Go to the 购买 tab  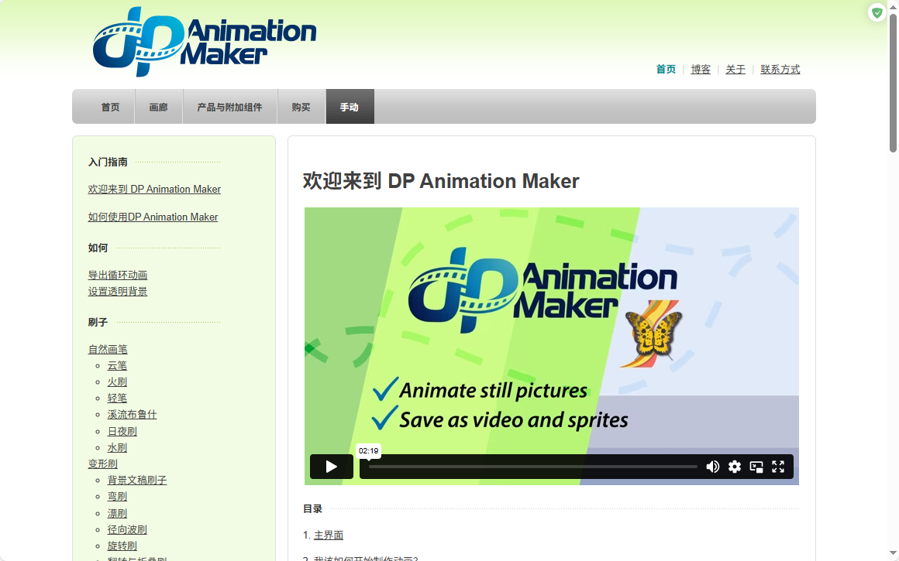tap(301, 108)
